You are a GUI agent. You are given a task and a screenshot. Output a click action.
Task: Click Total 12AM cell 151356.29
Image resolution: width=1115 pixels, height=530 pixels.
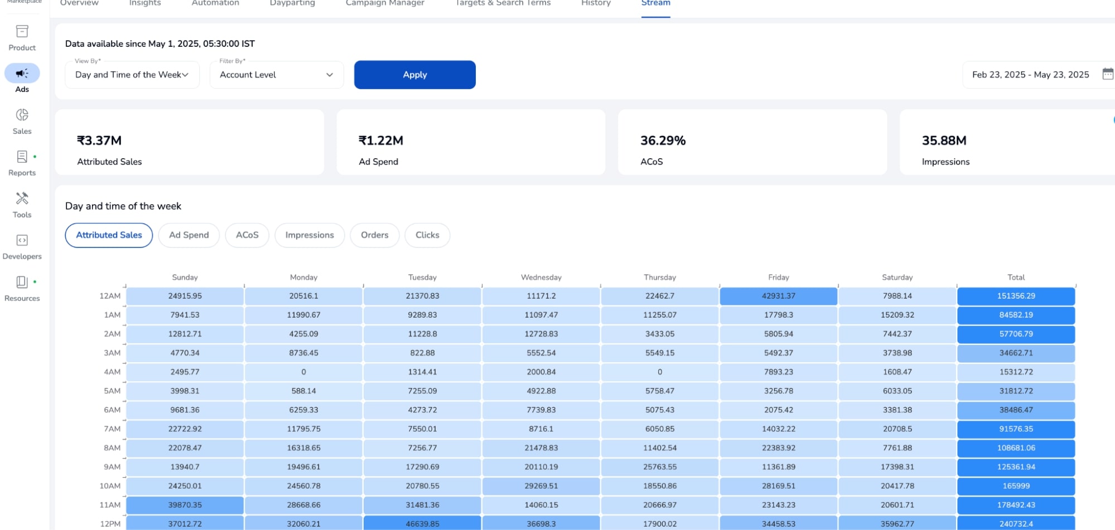click(1016, 296)
